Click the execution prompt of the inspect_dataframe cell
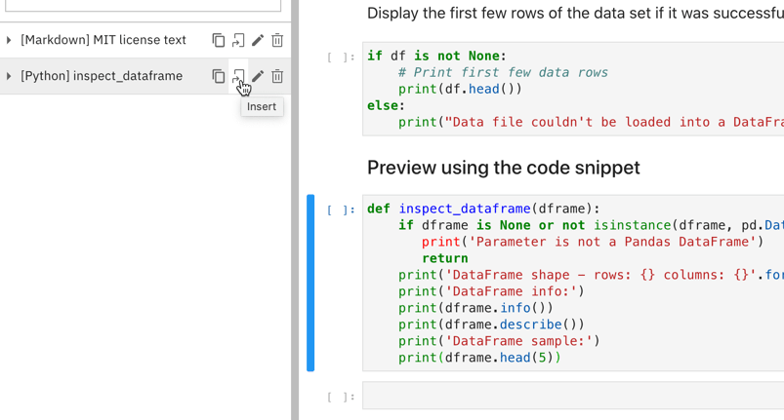The height and width of the screenshot is (420, 784). (x=341, y=210)
